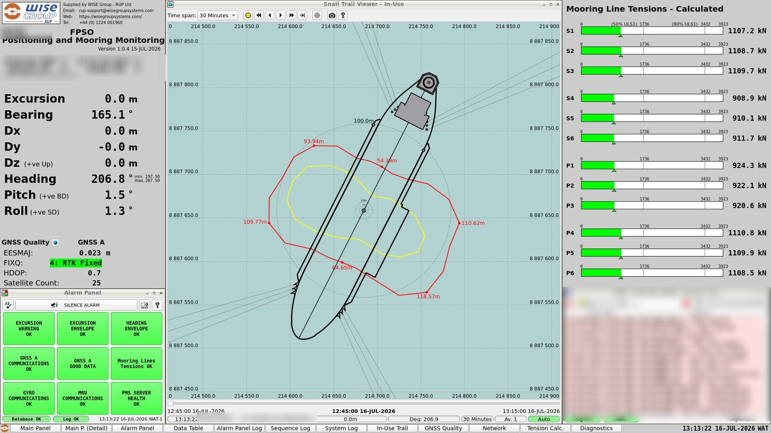Switch to Main Panel tab
The width and height of the screenshot is (771, 433).
tap(35, 428)
